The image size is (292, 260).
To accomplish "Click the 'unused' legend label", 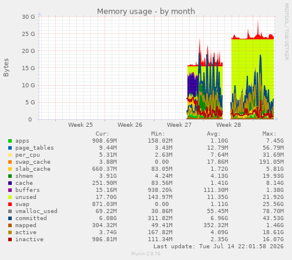I will click(x=26, y=197).
